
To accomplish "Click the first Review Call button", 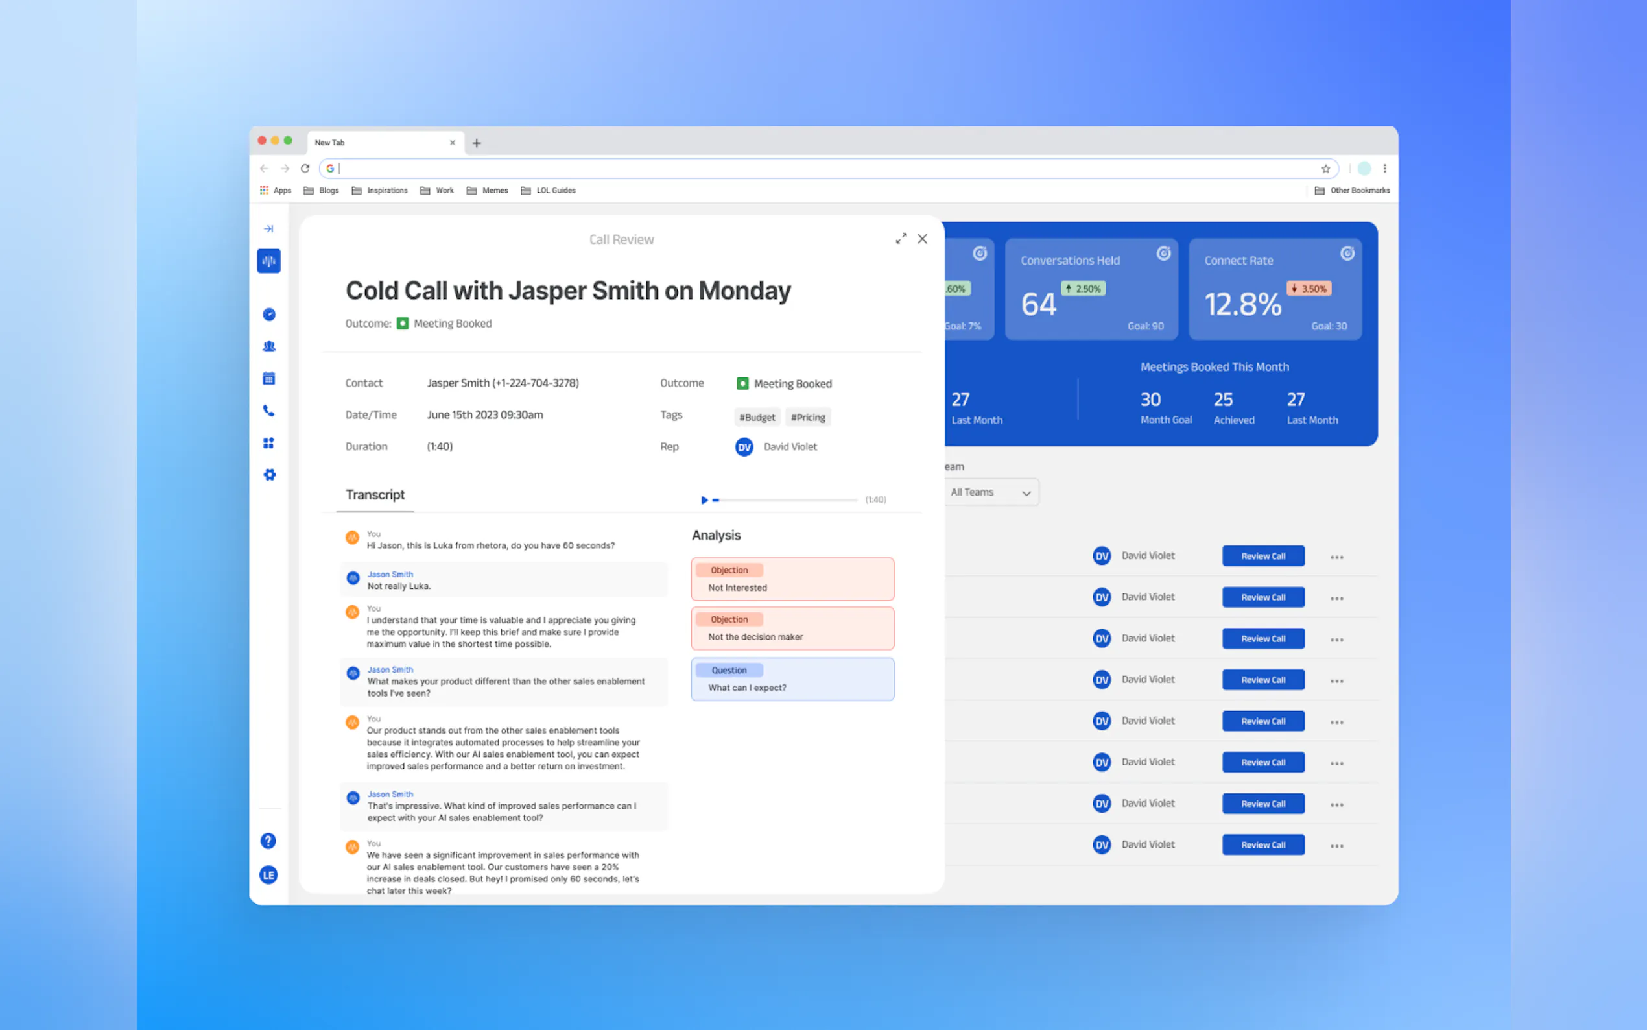I will tap(1262, 556).
